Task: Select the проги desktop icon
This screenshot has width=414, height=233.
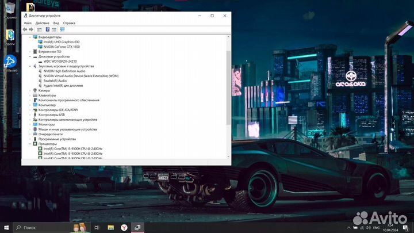Action: 10,37
